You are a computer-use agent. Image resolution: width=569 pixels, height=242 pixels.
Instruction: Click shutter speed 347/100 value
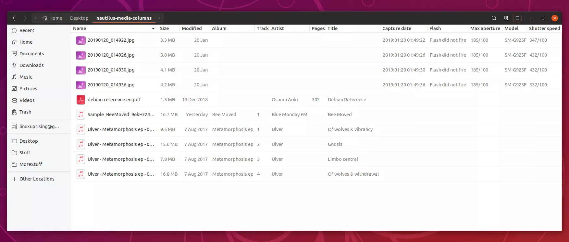coord(538,40)
